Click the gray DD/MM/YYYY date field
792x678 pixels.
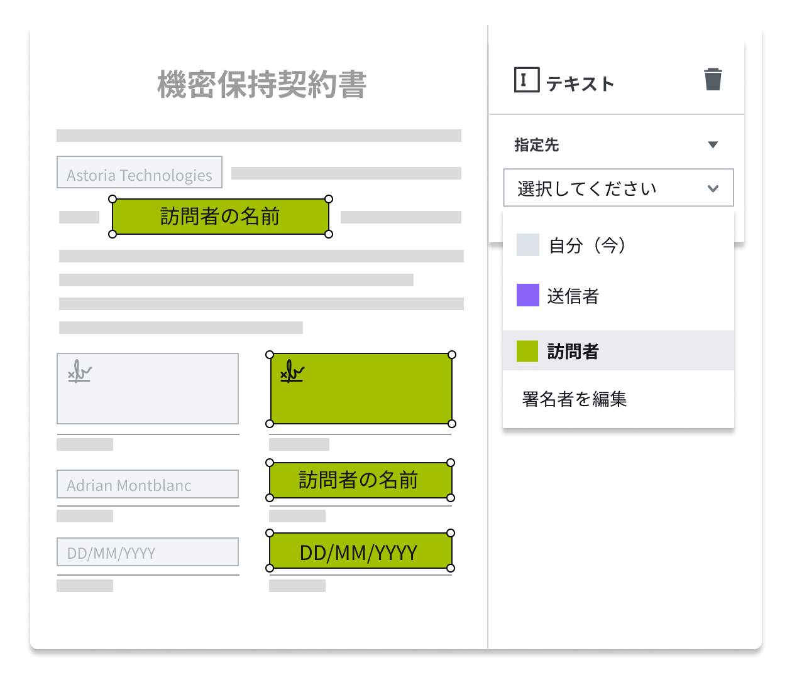point(147,552)
